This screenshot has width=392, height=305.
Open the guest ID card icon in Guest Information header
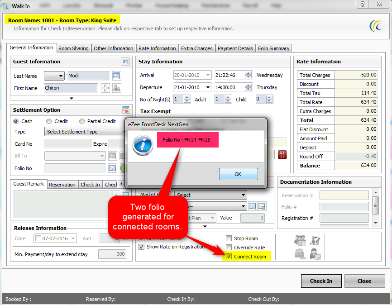[x=125, y=62]
